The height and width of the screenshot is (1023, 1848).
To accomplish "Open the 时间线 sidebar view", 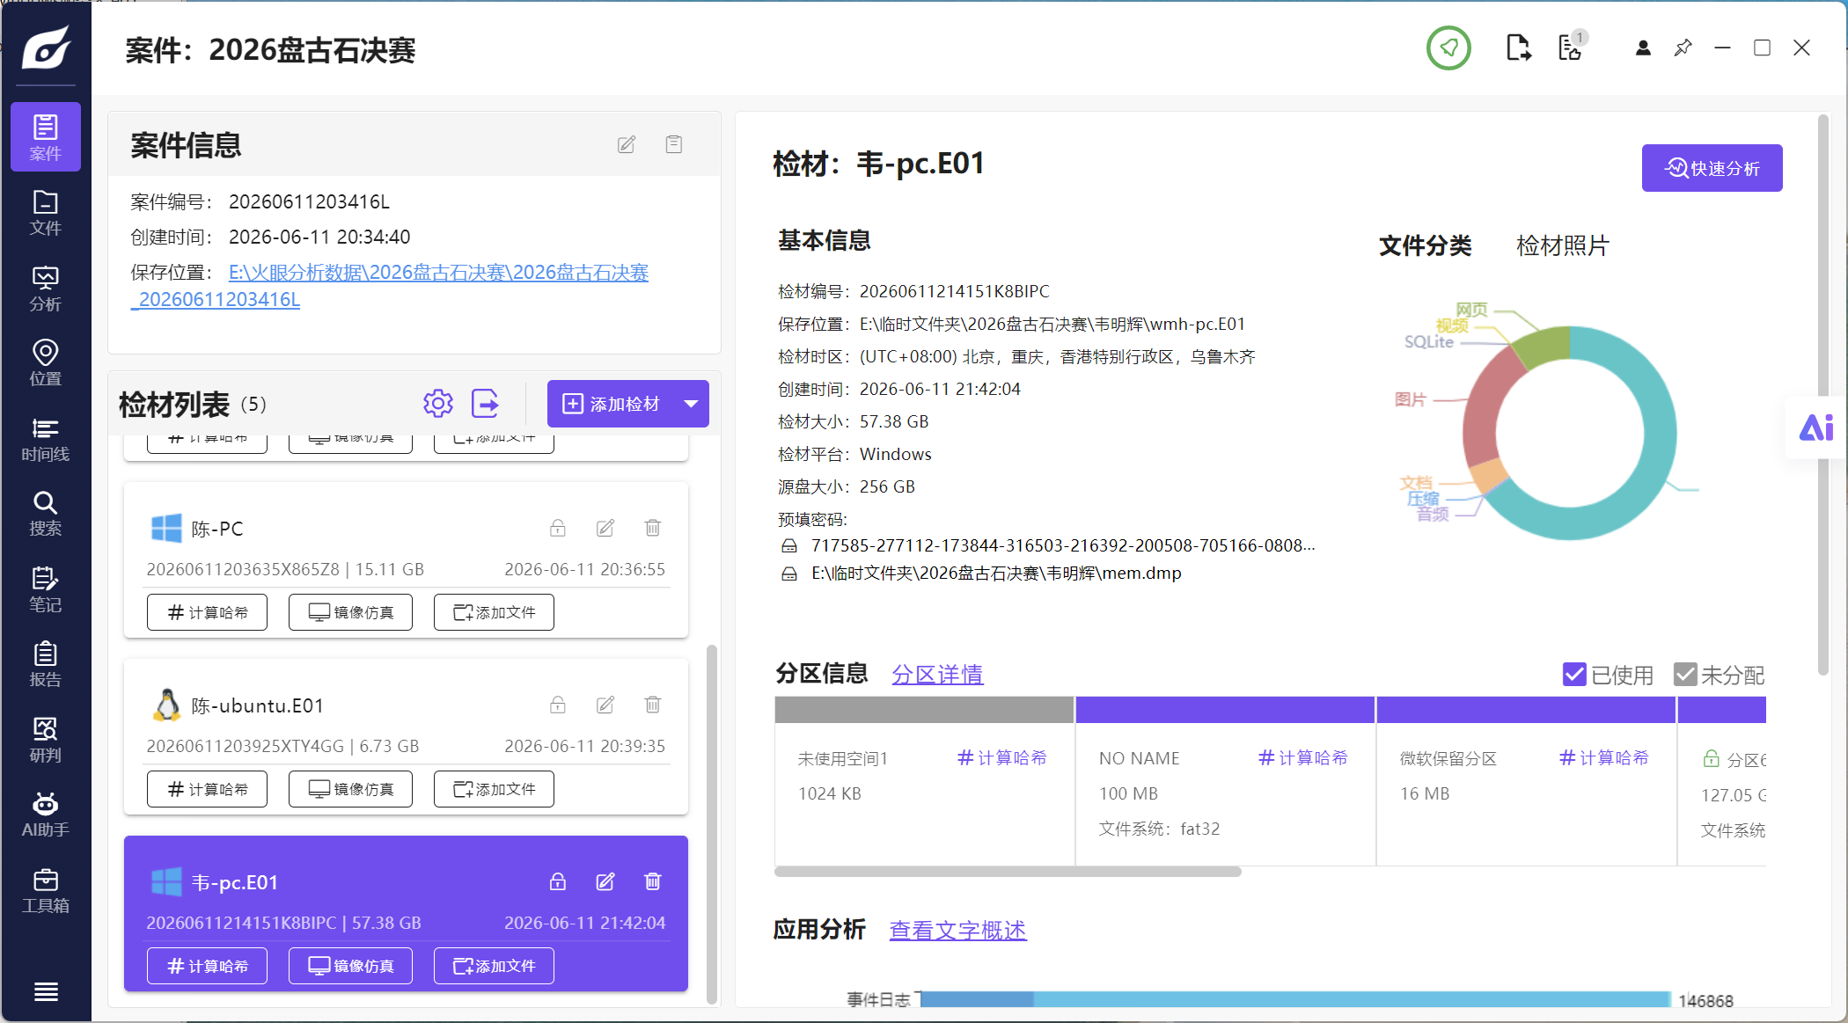I will tap(46, 439).
